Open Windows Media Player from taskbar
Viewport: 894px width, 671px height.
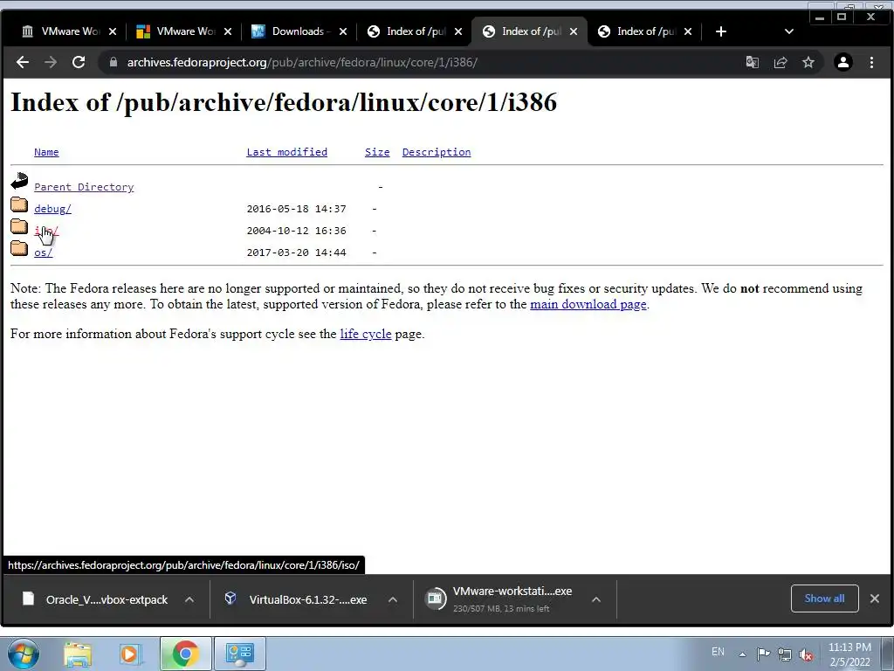pos(131,654)
